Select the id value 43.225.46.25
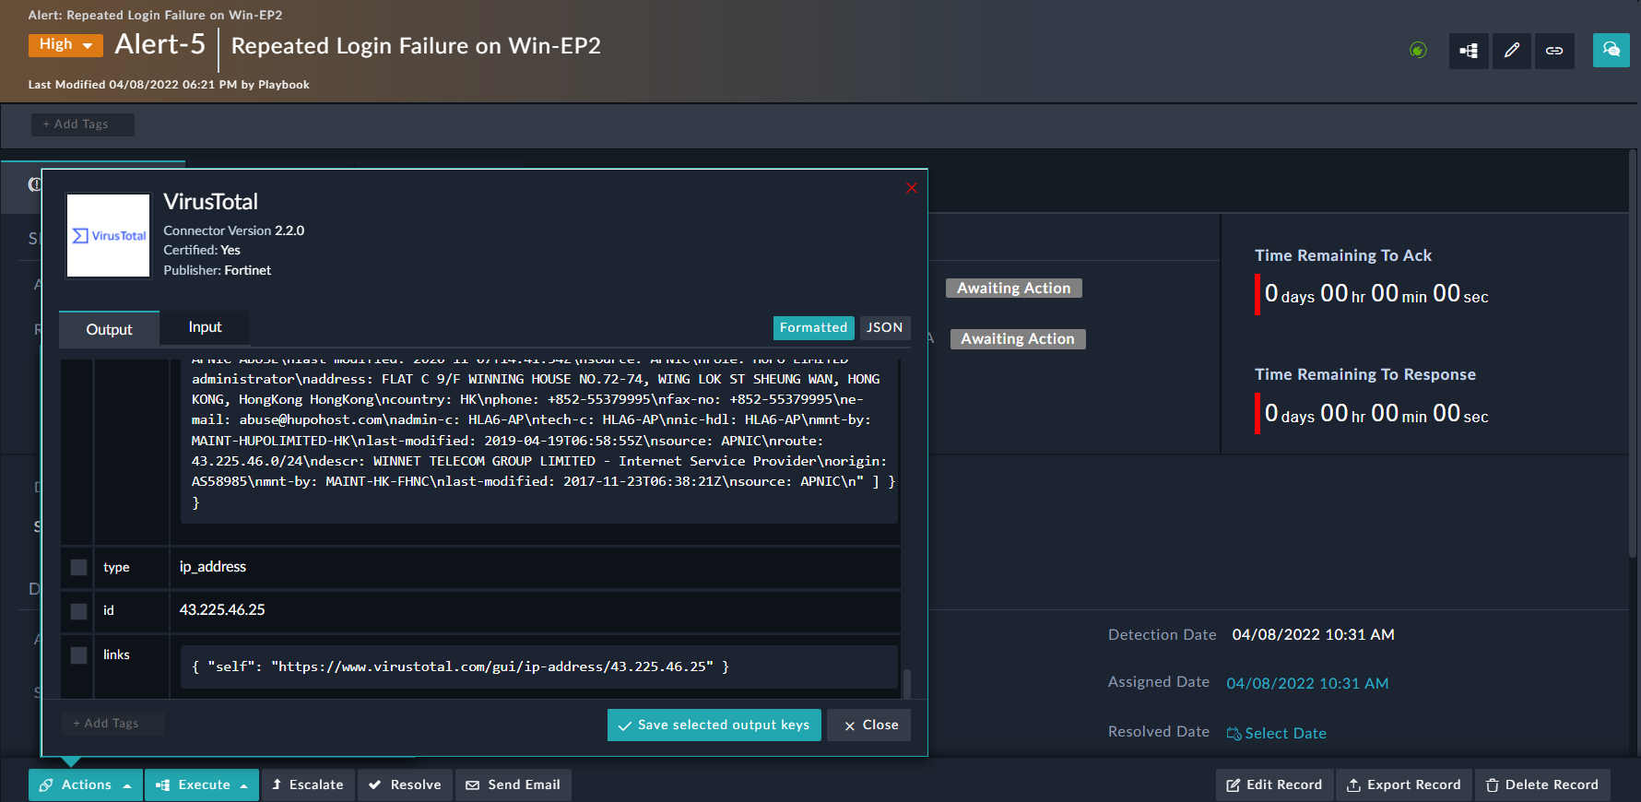The image size is (1641, 802). click(222, 610)
